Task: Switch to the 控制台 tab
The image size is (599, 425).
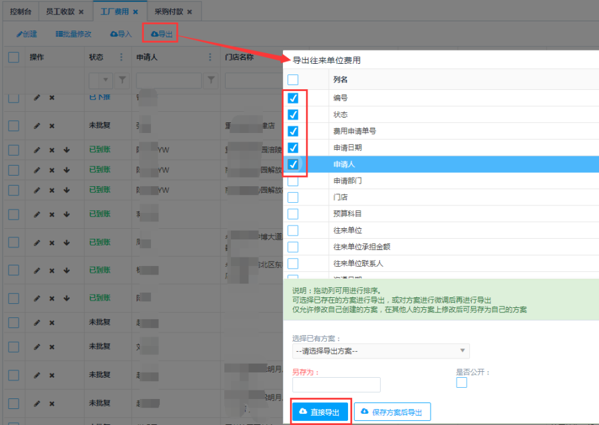Action: click(20, 12)
